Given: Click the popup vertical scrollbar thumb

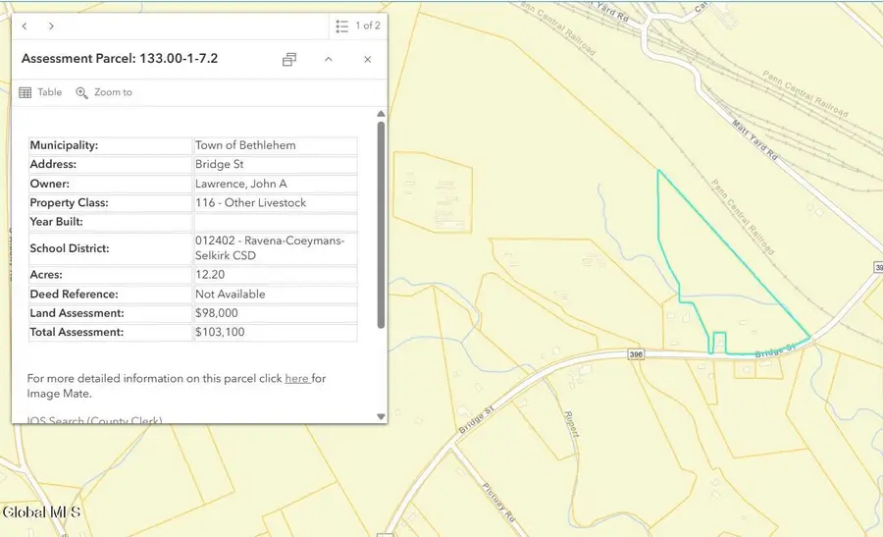Looking at the screenshot, I should [382, 225].
